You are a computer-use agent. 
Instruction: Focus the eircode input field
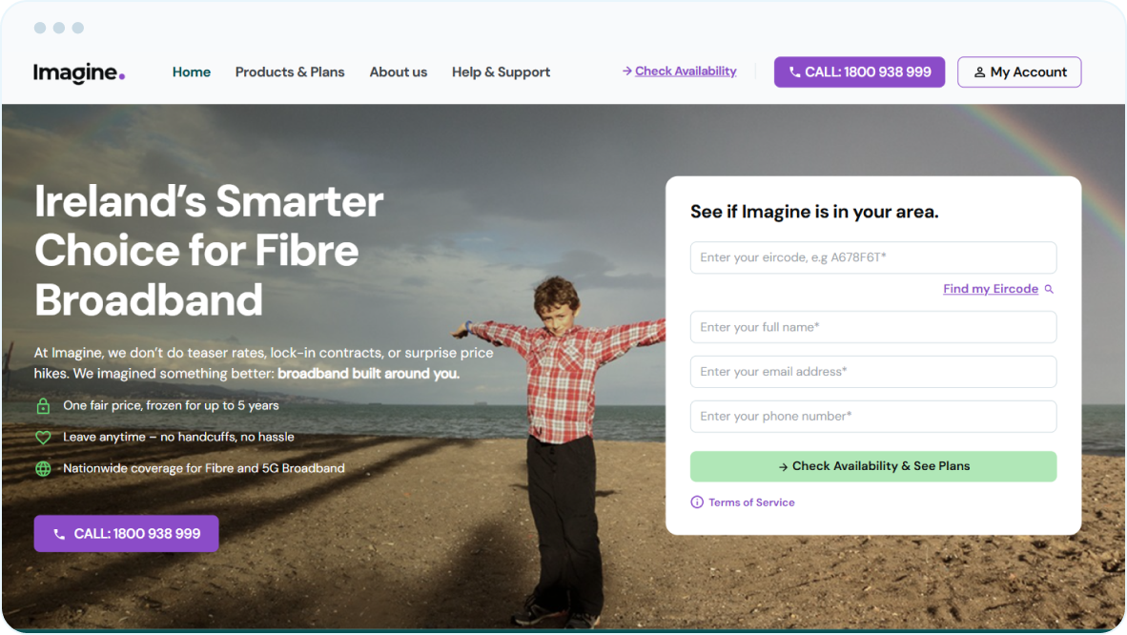coord(873,257)
